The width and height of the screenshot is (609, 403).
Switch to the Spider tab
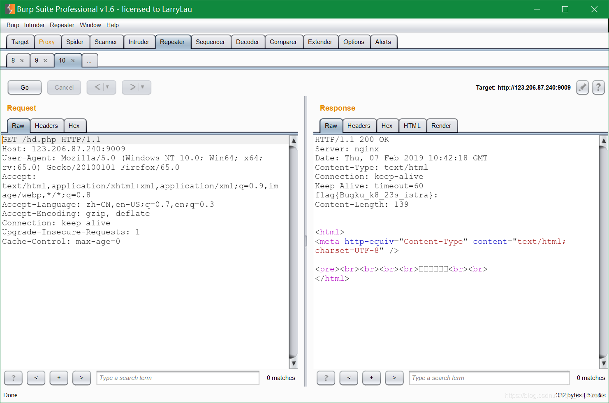tap(75, 42)
